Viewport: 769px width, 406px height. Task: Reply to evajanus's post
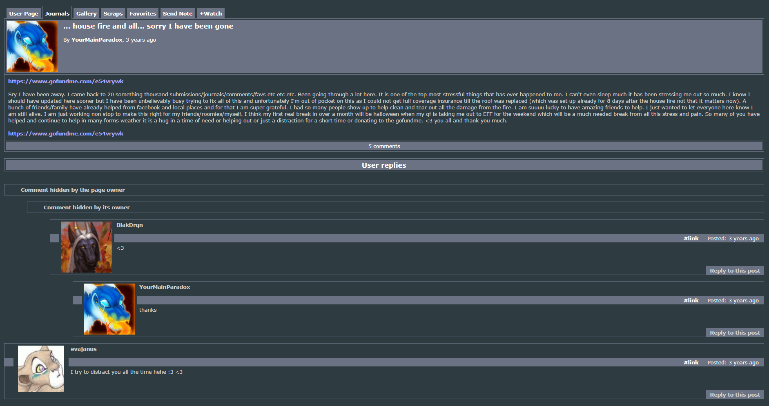(x=735, y=395)
